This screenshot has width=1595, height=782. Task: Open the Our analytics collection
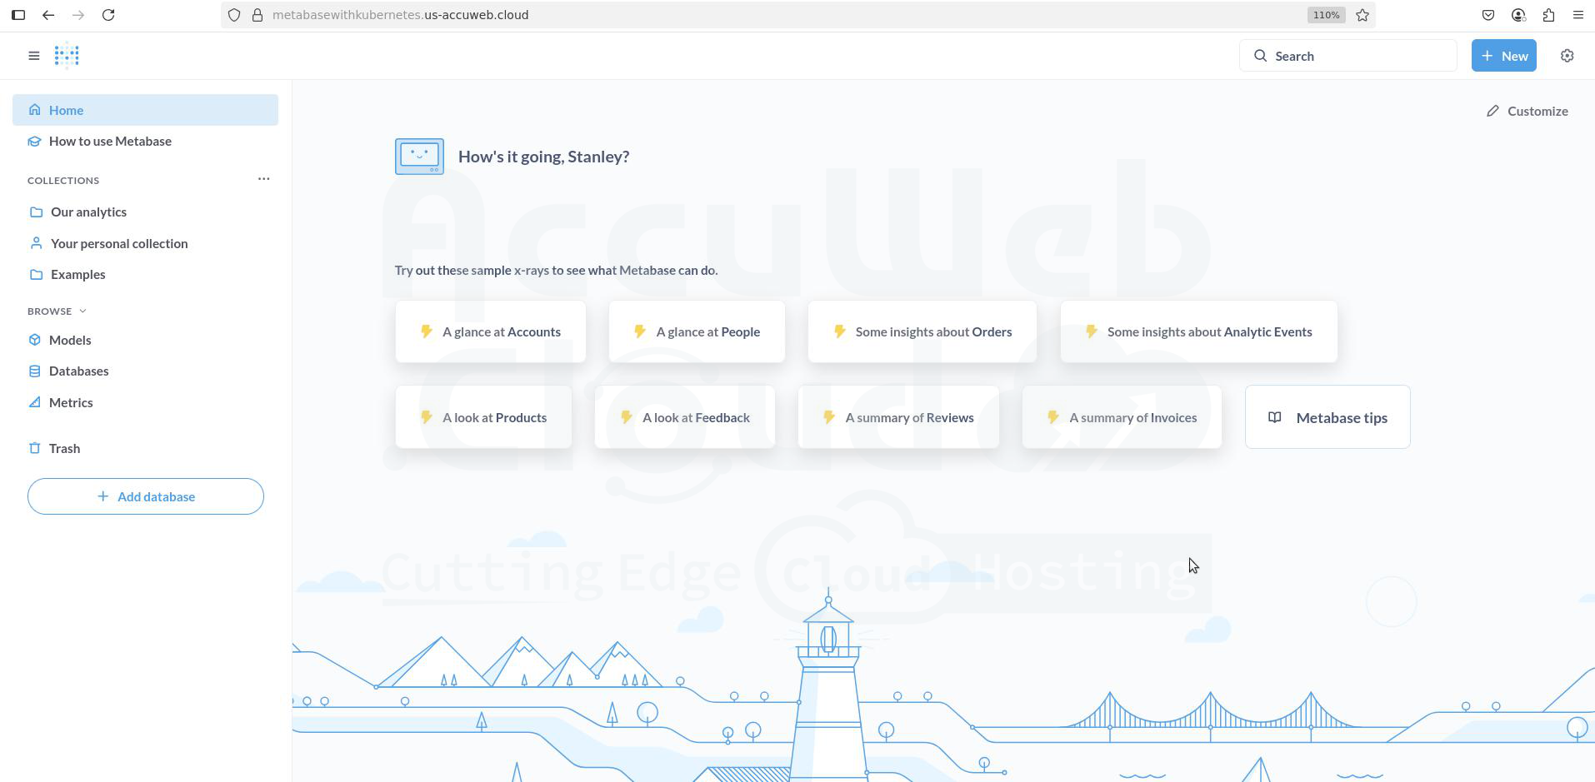145,212
